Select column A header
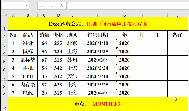The image size is (189, 111). coord(13,15)
